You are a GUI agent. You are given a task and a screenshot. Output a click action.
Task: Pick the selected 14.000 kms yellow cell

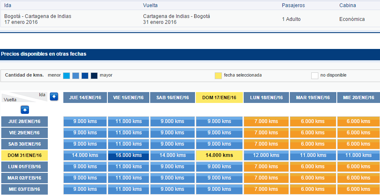pyautogui.click(x=219, y=155)
